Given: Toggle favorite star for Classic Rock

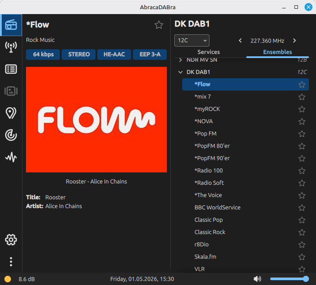Looking at the screenshot, I should click(301, 232).
